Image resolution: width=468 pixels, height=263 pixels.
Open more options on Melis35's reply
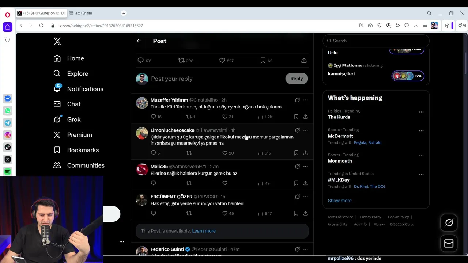(306, 167)
